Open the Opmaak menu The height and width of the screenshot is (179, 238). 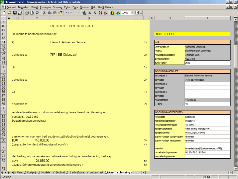pos(57,7)
